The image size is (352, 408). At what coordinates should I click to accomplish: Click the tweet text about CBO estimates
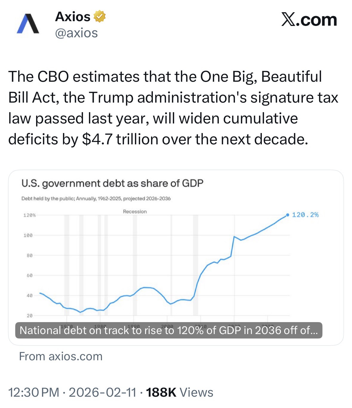coord(173,108)
